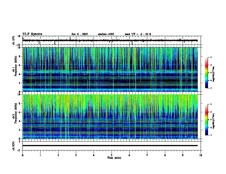226x174 pixels.
Task: Click the "-7" tick on ch.2 color bar
Action: (x=211, y=135)
